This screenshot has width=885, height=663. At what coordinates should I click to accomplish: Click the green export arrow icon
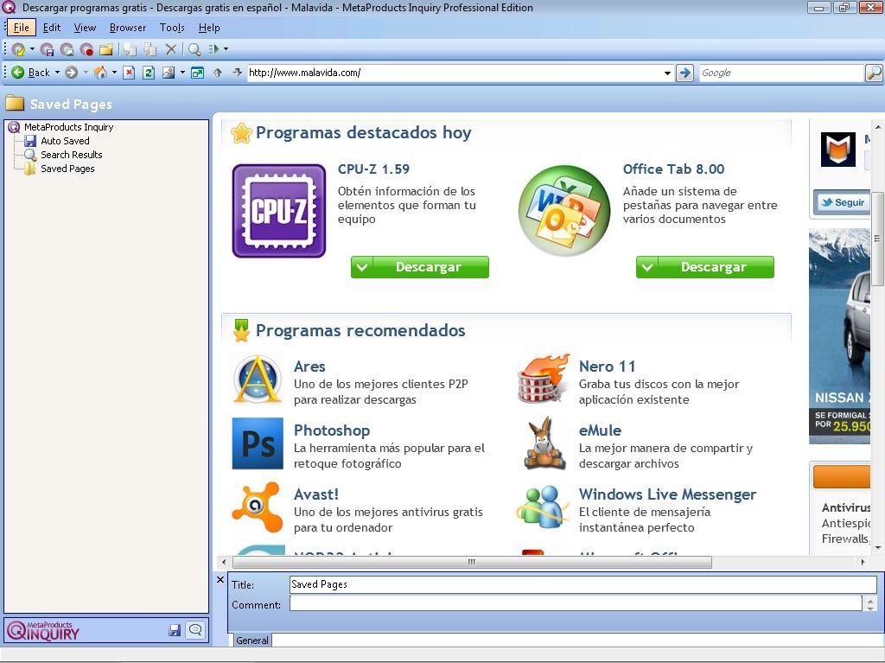click(x=214, y=49)
